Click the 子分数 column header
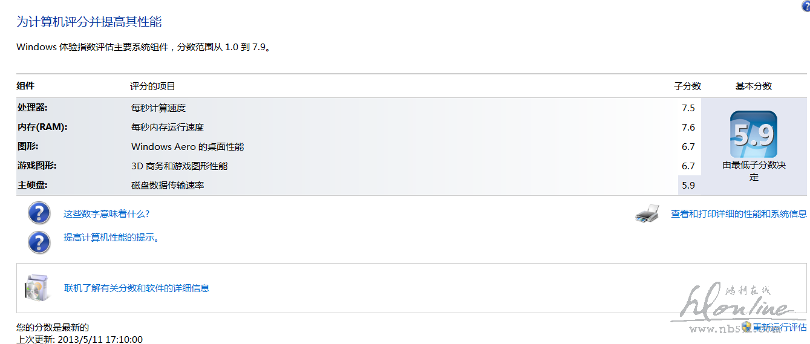Image resolution: width=810 pixels, height=344 pixels. point(687,86)
